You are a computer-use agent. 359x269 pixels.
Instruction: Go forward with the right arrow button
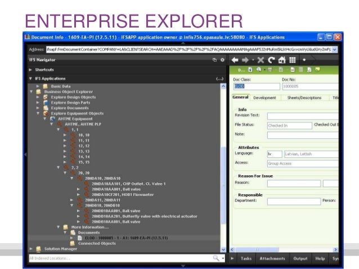tap(245, 60)
